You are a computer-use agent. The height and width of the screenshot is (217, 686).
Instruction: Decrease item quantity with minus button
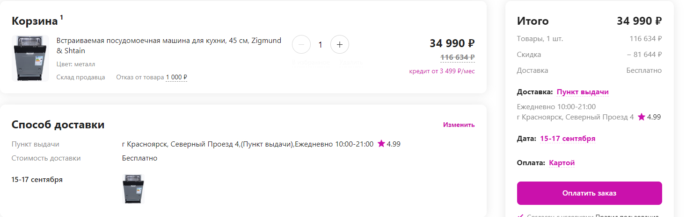[301, 45]
